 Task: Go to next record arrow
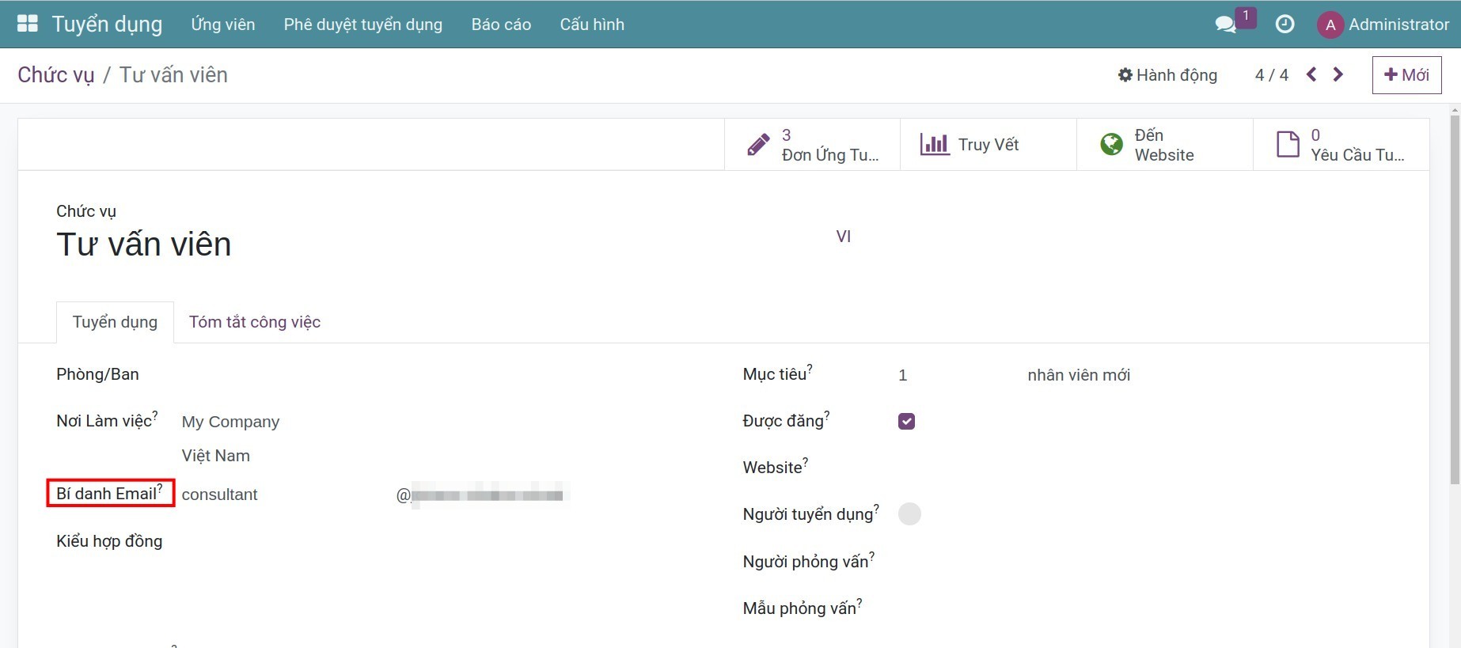tap(1338, 74)
